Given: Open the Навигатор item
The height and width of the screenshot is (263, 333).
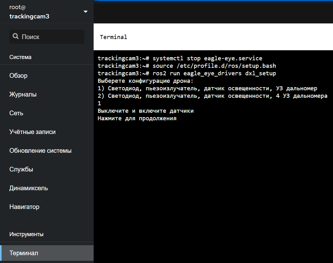Looking at the screenshot, I should [x=24, y=207].
